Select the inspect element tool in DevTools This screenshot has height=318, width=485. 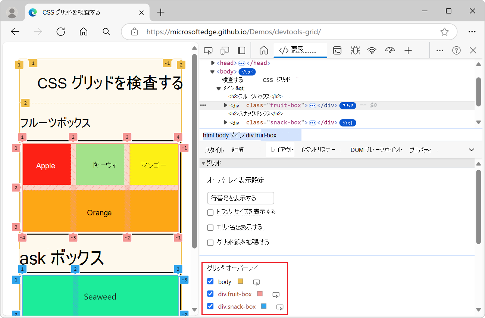click(x=208, y=50)
